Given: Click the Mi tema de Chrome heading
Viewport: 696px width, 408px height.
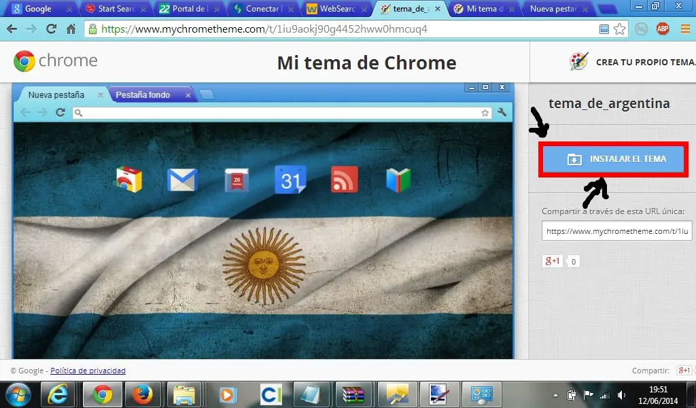Looking at the screenshot, I should coord(366,63).
